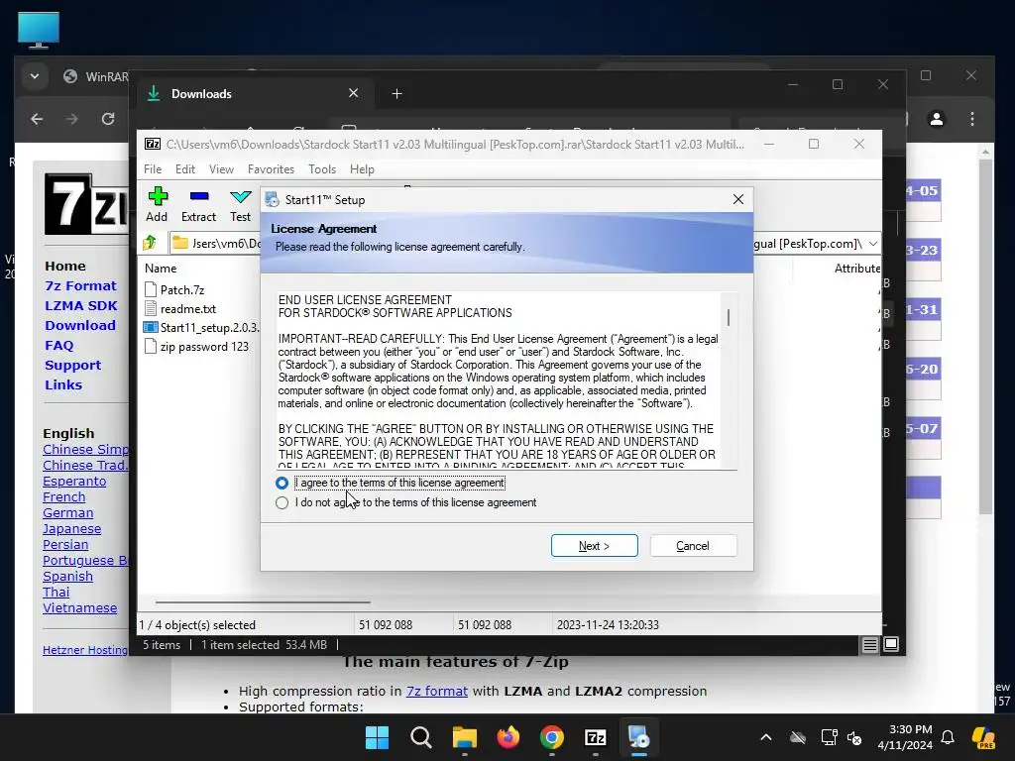The image size is (1015, 761).
Task: Expand the 7-Zip address path dropdown
Action: point(872,244)
